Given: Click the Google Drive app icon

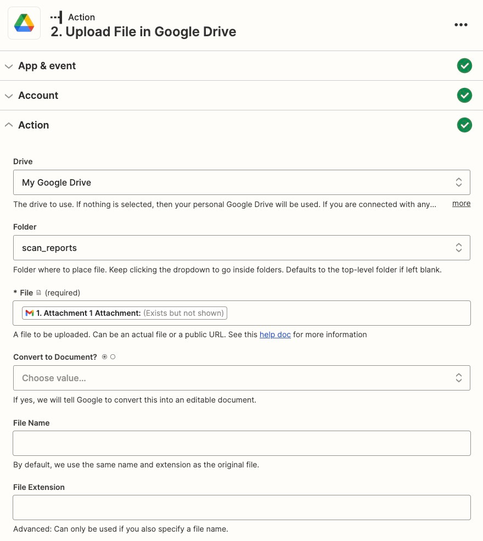Looking at the screenshot, I should [24, 23].
